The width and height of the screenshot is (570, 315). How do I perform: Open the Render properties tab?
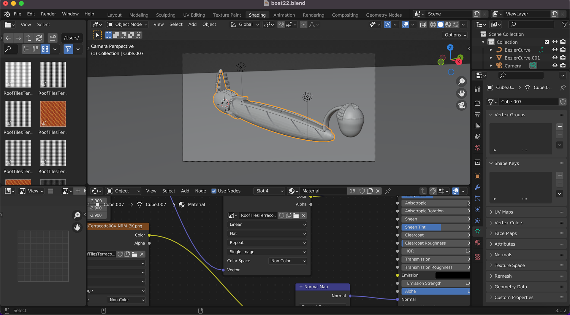pos(477,103)
